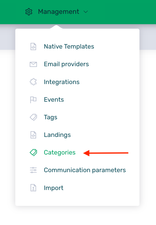Viewport: 156px width, 225px height.
Task: Click the green Categories tag icon
Action: (x=33, y=153)
